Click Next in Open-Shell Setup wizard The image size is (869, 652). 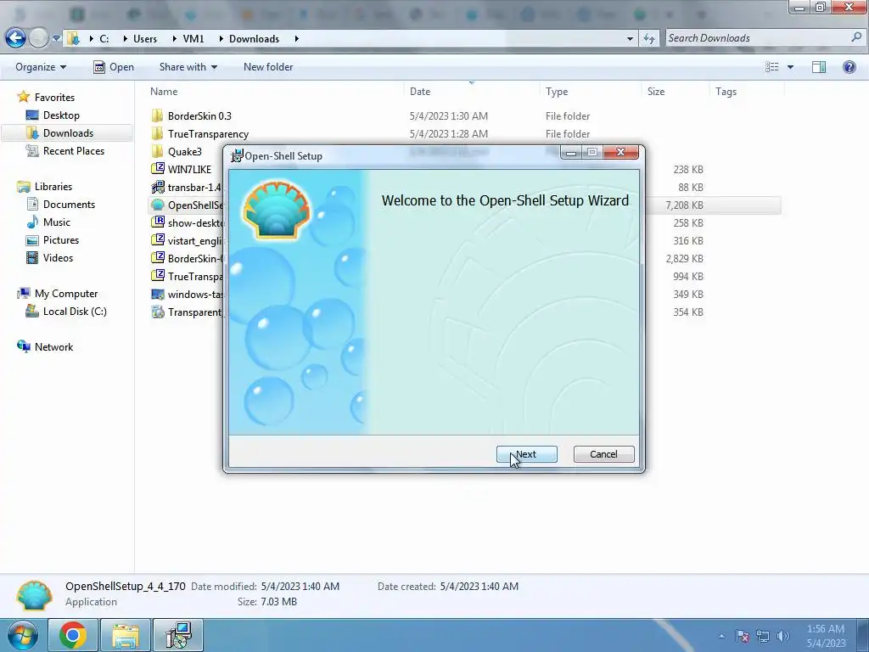coord(526,454)
